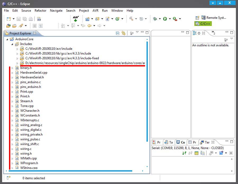The height and width of the screenshot is (184, 238).
Task: Click the new C source file icon
Action: coord(107,19)
